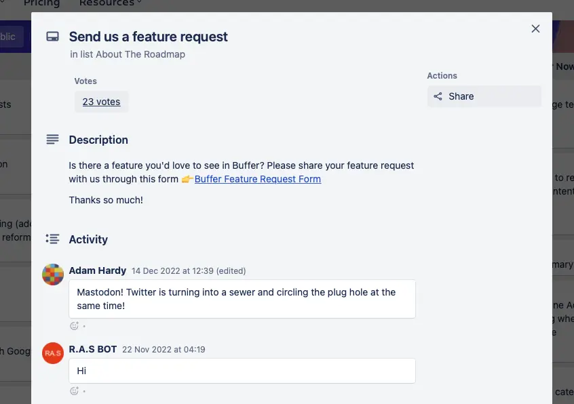This screenshot has height=404, width=574.
Task: Click the "Send us a feature request" card title
Action: pos(148,37)
